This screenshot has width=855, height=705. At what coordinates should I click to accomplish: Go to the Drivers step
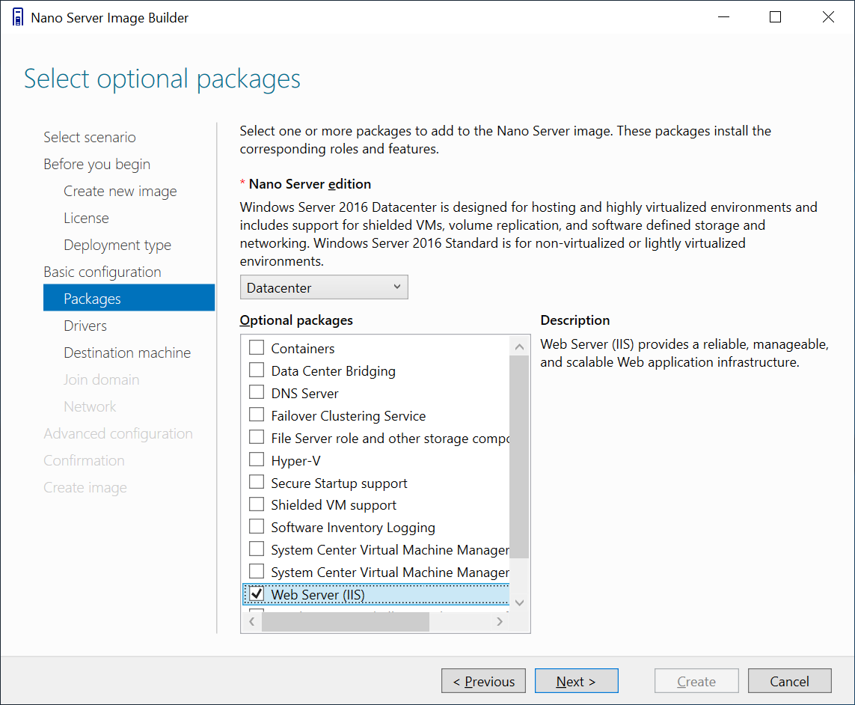point(85,326)
